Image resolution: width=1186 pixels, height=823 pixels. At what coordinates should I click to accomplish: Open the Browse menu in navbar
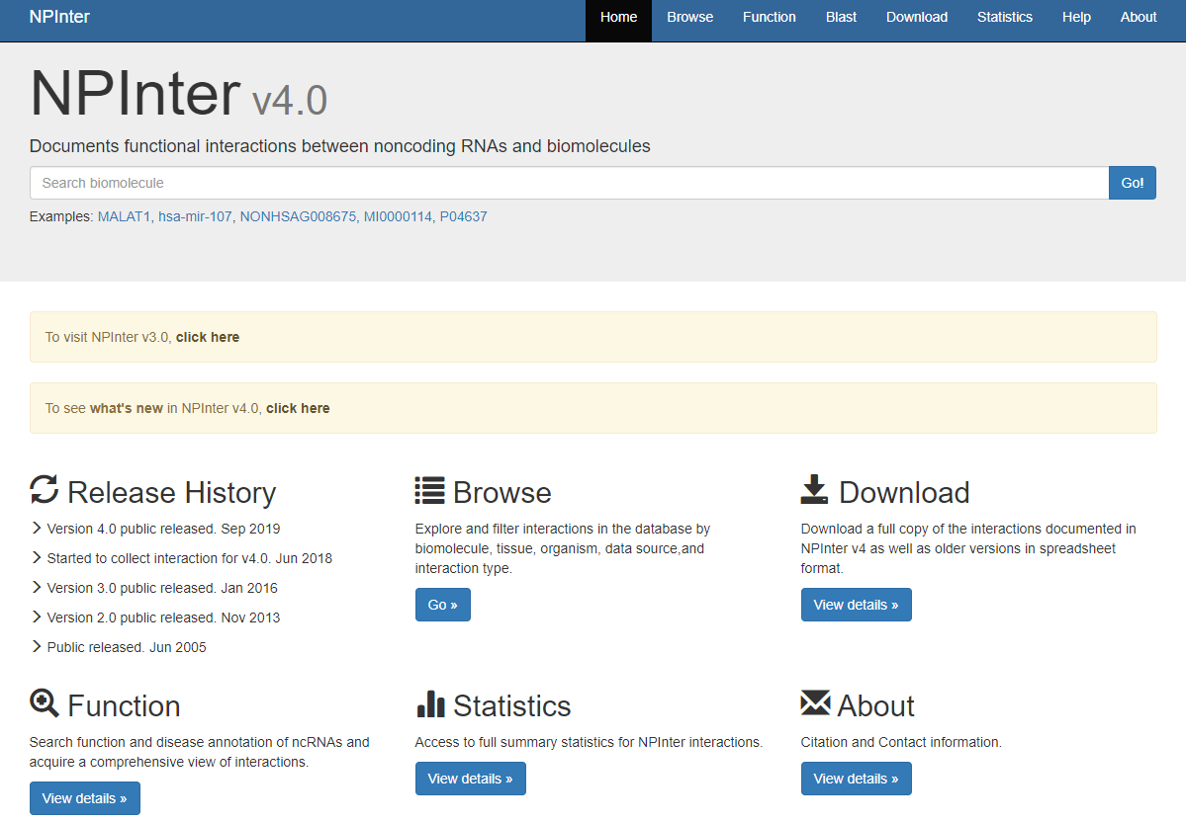(689, 17)
